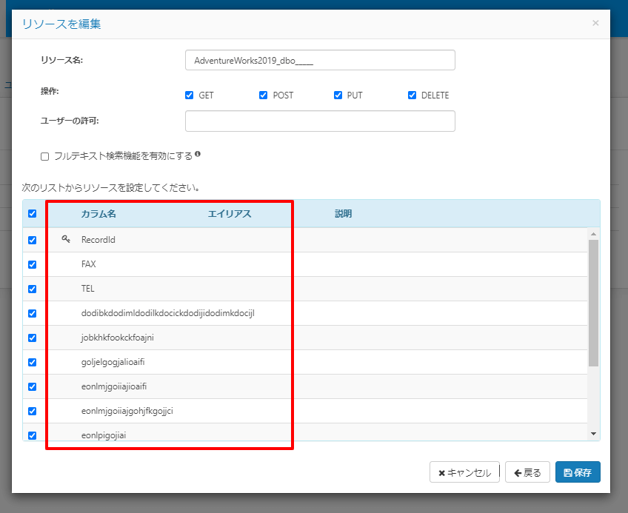Uncheck the FAX column checkbox
Screen dimensions: 628x513
tap(33, 264)
